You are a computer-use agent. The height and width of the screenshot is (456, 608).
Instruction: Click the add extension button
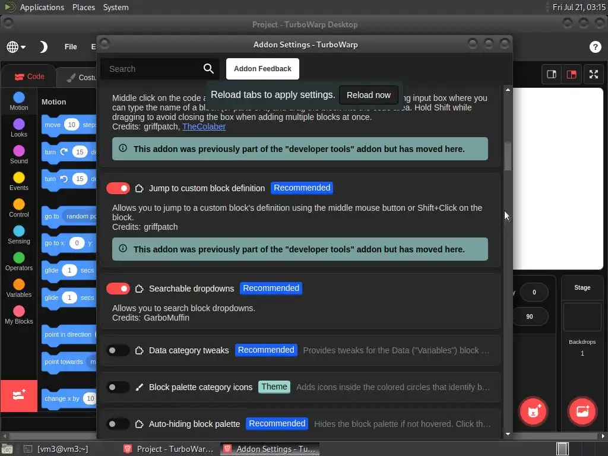pos(19,395)
